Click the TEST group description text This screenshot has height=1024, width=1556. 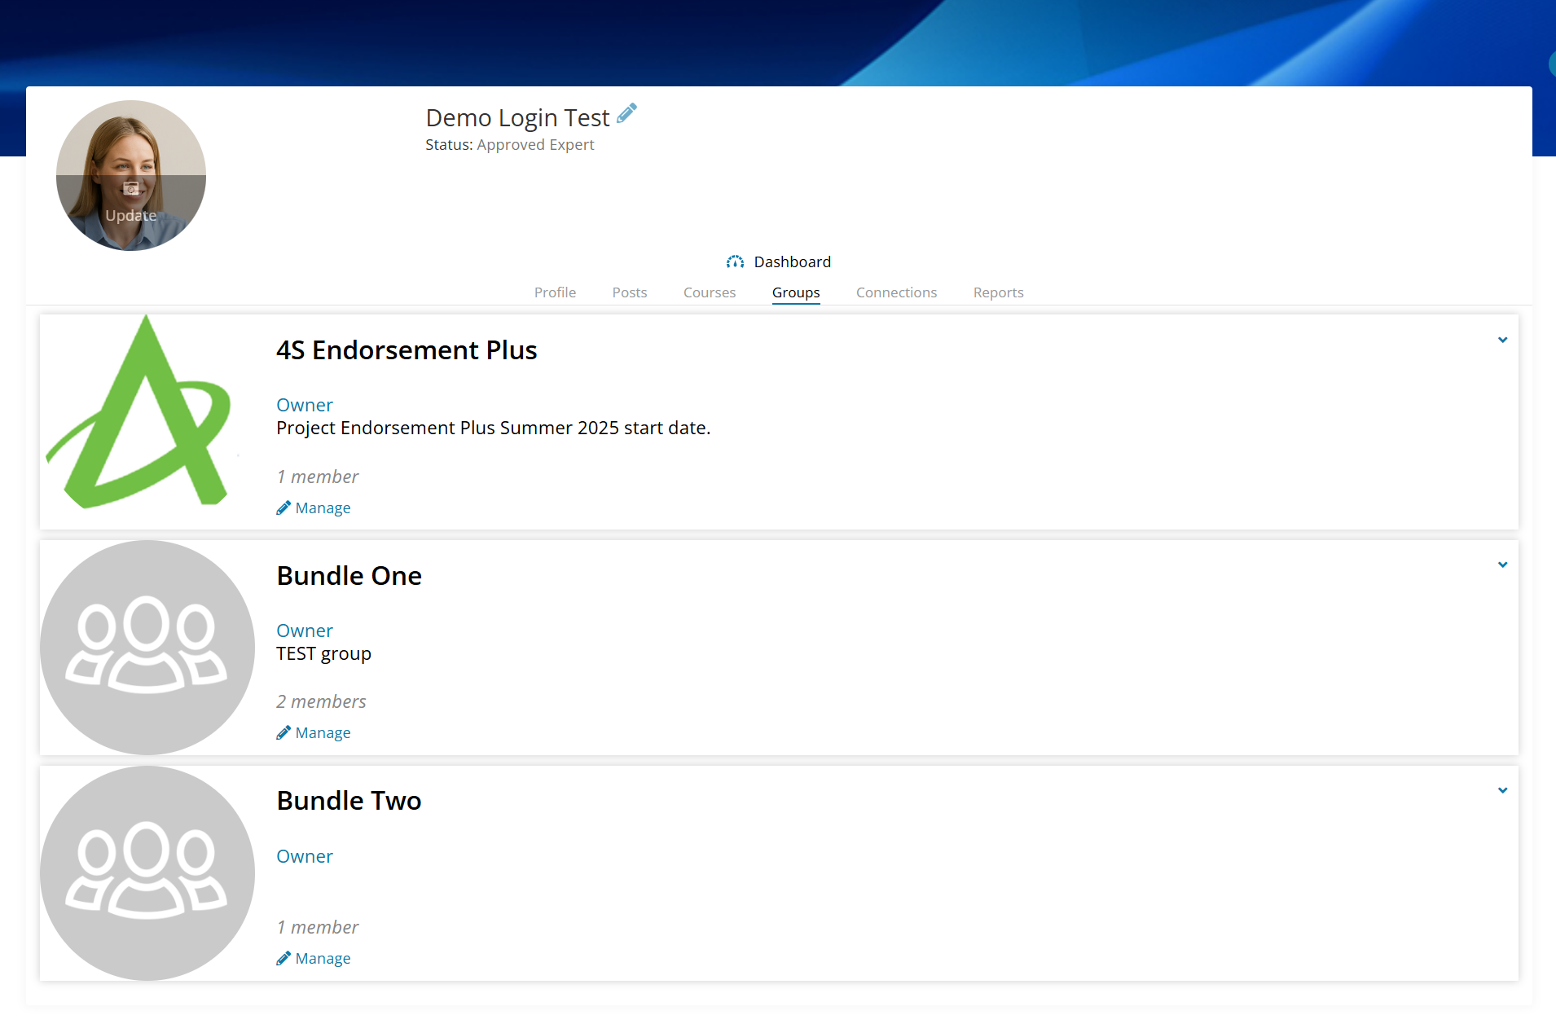point(323,654)
